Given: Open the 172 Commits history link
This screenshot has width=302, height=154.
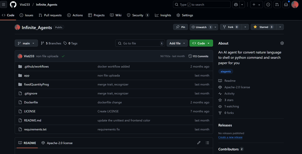Looking at the screenshot, I should (x=199, y=56).
